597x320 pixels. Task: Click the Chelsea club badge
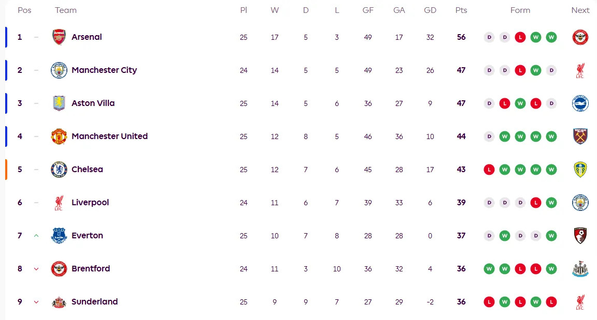[59, 170]
